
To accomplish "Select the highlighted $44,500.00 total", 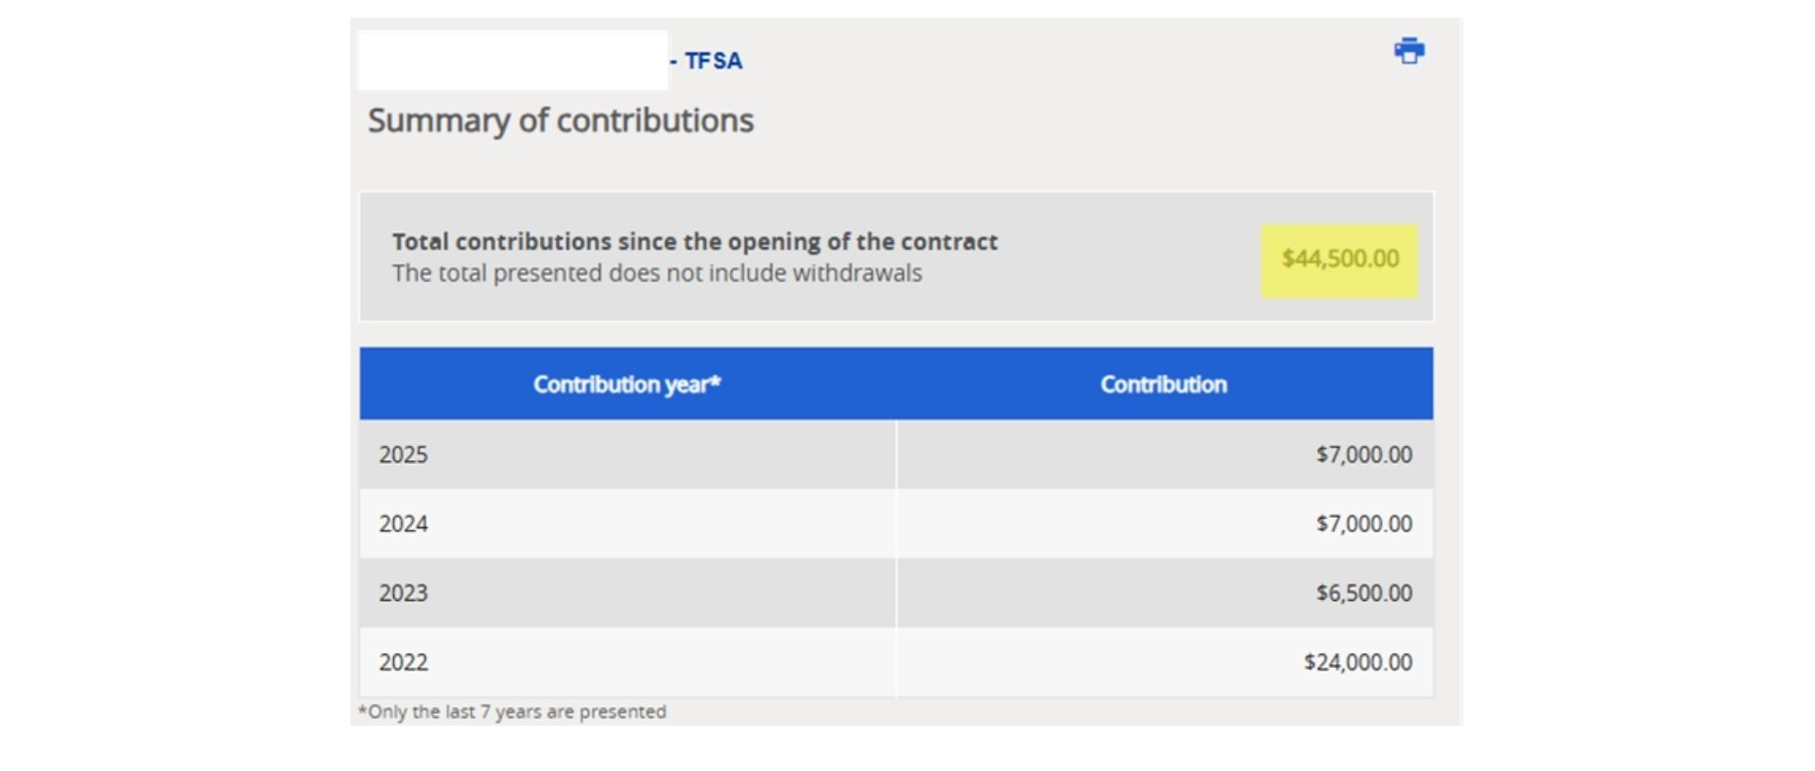I will point(1340,259).
